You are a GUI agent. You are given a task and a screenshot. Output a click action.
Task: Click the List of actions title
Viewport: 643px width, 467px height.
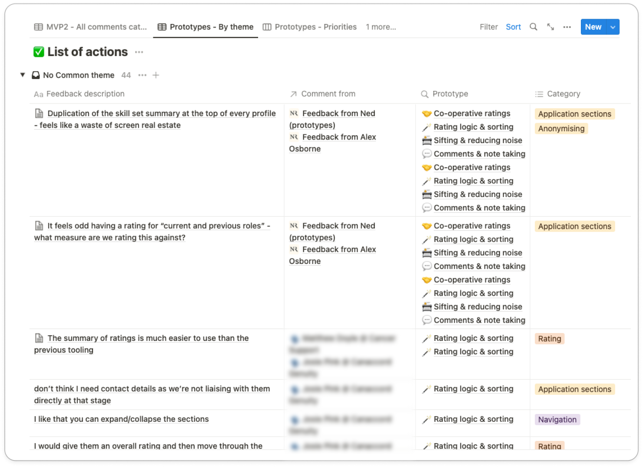[x=87, y=52]
